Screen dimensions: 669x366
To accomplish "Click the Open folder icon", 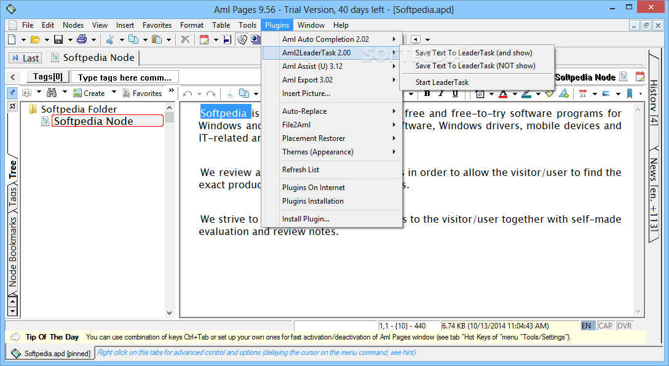I will [36, 39].
